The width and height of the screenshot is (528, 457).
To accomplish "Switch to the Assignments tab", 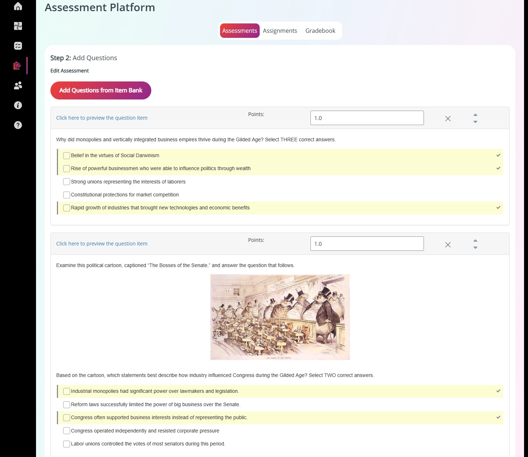I will click(280, 31).
